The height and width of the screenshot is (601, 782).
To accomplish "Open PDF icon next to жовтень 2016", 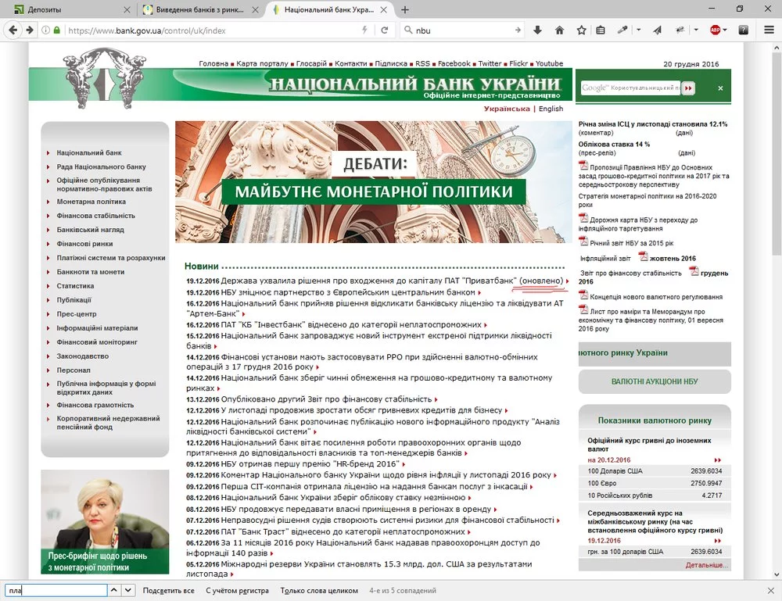I will click(x=644, y=256).
